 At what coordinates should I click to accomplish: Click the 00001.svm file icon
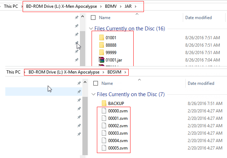click(104, 118)
